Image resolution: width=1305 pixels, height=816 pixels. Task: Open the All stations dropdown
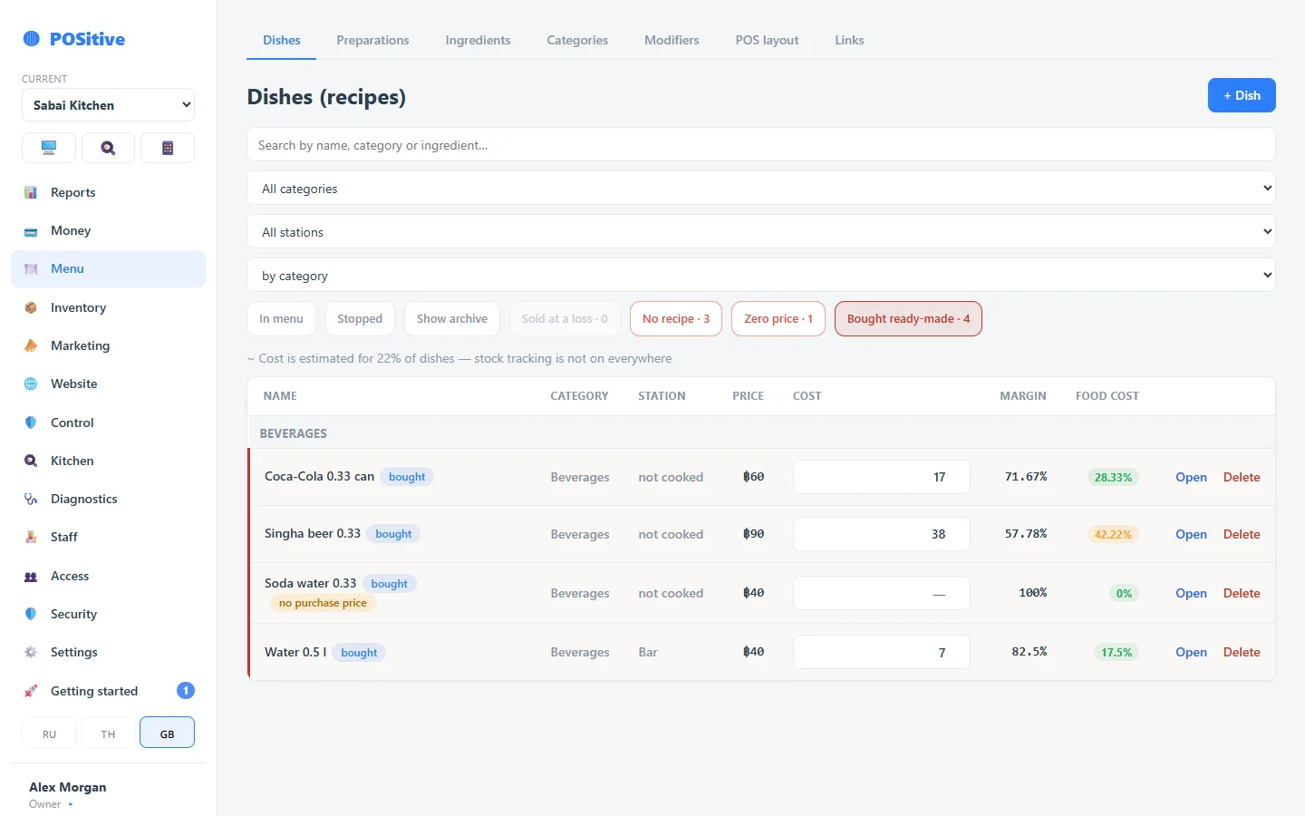coord(761,231)
